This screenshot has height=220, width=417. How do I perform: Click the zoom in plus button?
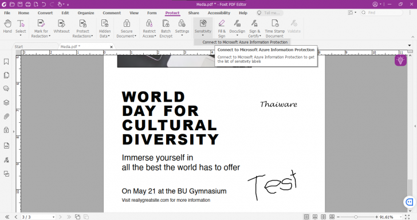tap(376, 217)
